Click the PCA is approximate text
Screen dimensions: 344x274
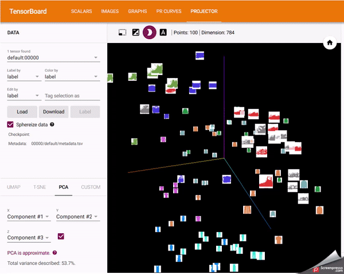[29, 253]
